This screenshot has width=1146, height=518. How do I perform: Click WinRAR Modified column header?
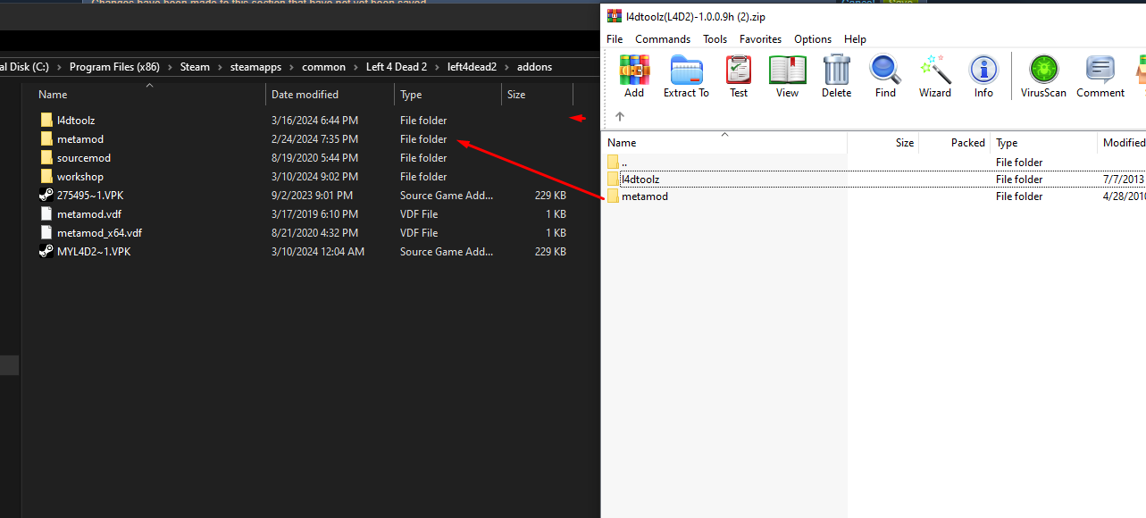coord(1122,142)
